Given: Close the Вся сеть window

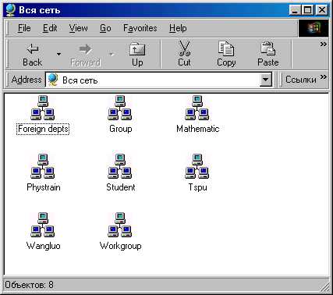Looking at the screenshot, I should 322,10.
